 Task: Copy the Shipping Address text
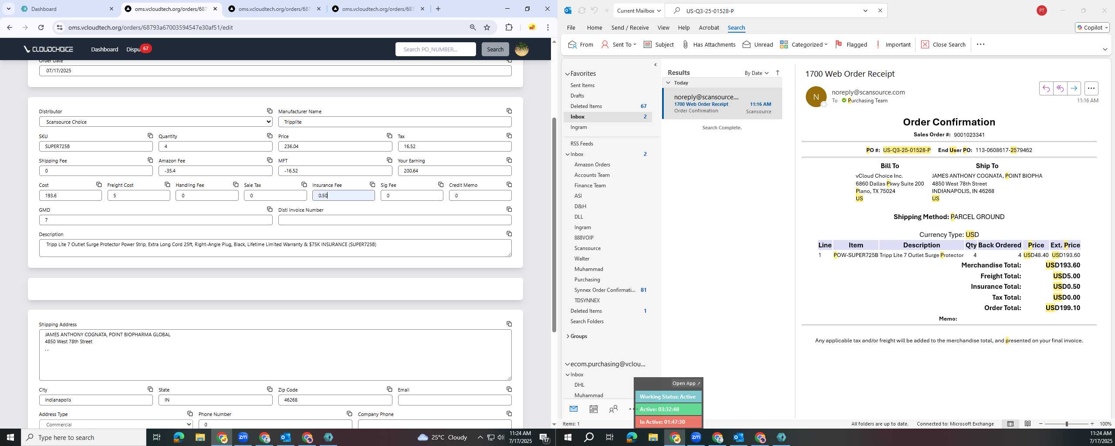509,324
